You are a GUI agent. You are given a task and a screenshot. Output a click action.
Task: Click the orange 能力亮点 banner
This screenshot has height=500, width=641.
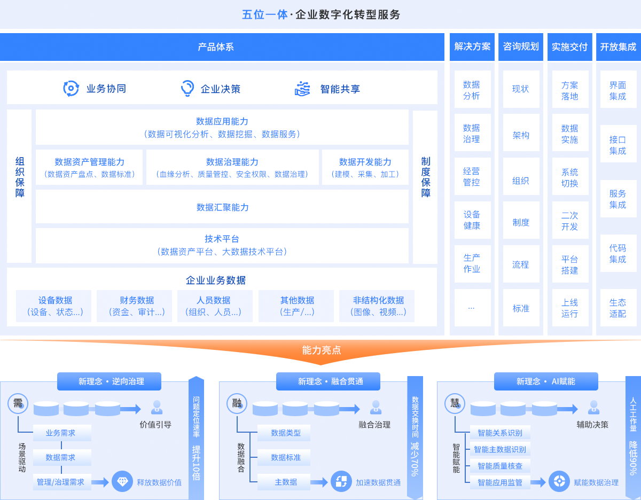coord(320,351)
